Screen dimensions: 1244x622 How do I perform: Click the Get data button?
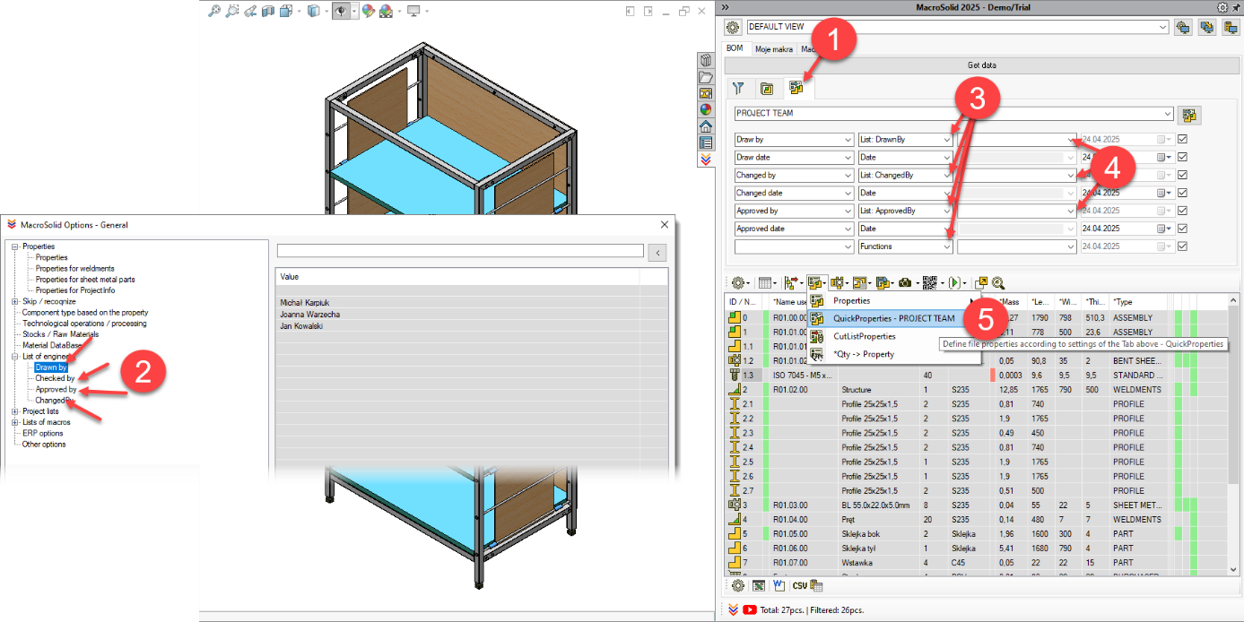pos(980,65)
